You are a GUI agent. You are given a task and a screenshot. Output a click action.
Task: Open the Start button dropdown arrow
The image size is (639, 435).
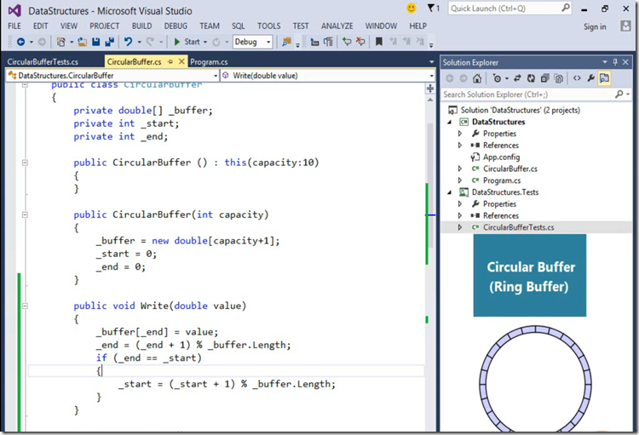click(205, 42)
